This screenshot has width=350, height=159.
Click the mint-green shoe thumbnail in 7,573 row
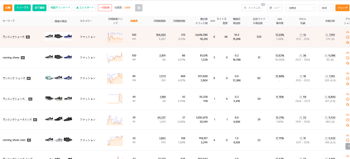tap(49, 78)
